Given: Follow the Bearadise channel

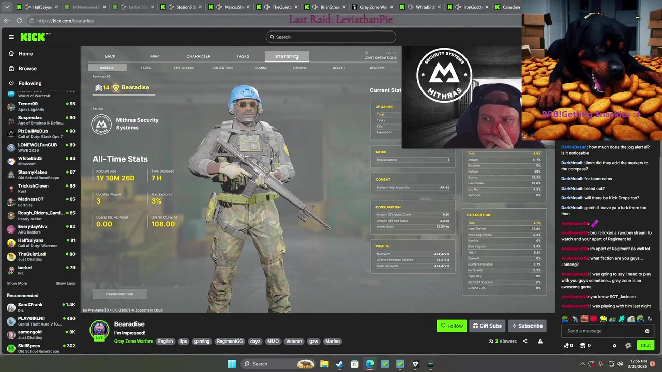Looking at the screenshot, I should pos(452,326).
